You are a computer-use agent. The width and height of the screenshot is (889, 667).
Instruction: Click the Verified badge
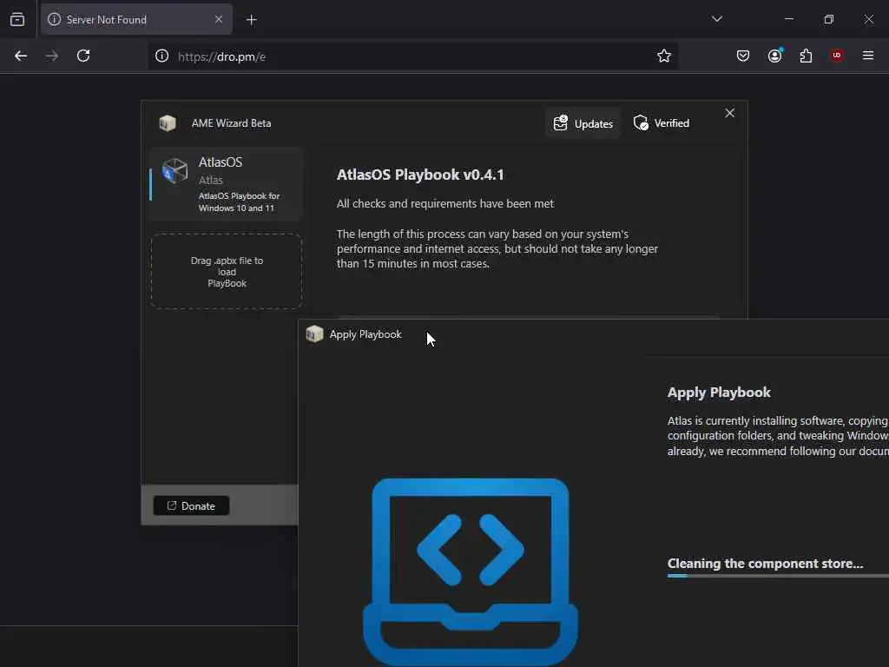click(x=661, y=123)
